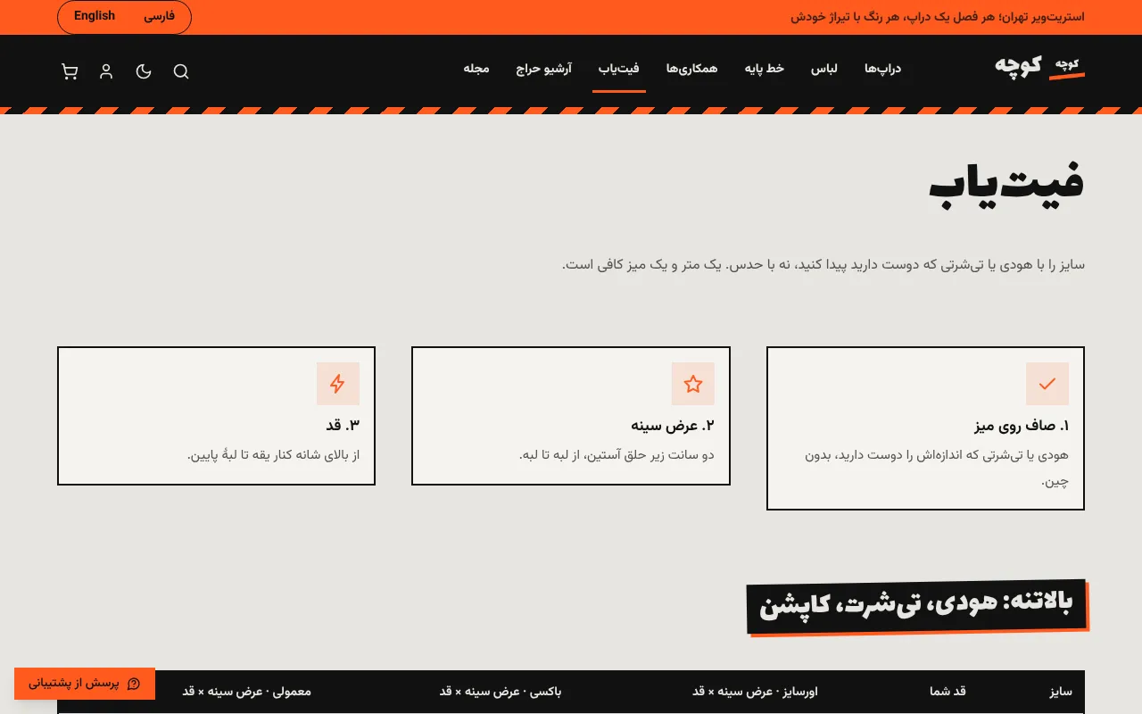Viewport: 1142px width, 714px height.
Task: Click the کوچه logo link
Action: tap(1039, 66)
